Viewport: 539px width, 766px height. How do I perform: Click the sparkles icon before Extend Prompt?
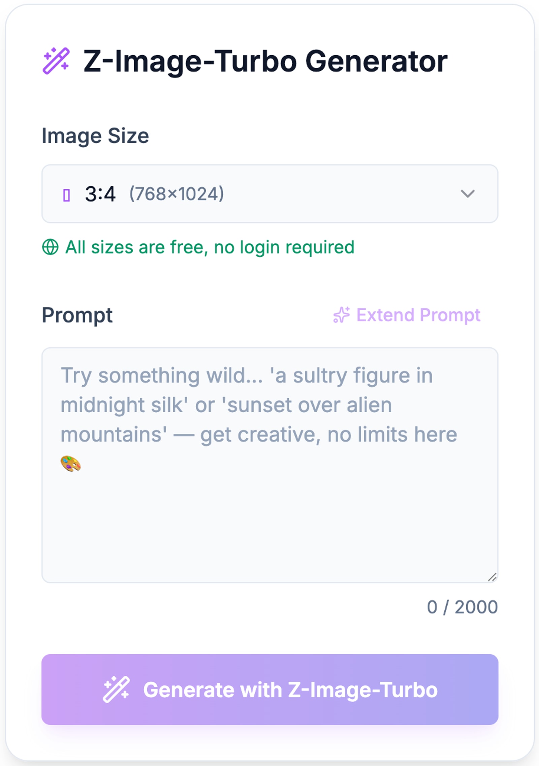coord(342,315)
